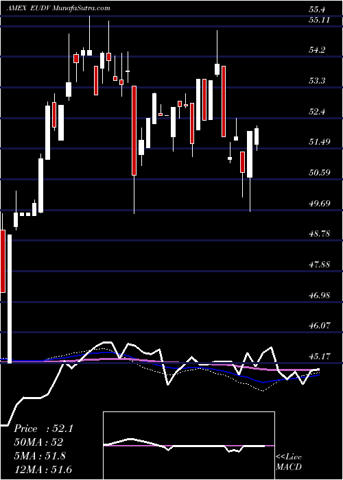Click the 'Price : 52.1' readout

(43, 429)
